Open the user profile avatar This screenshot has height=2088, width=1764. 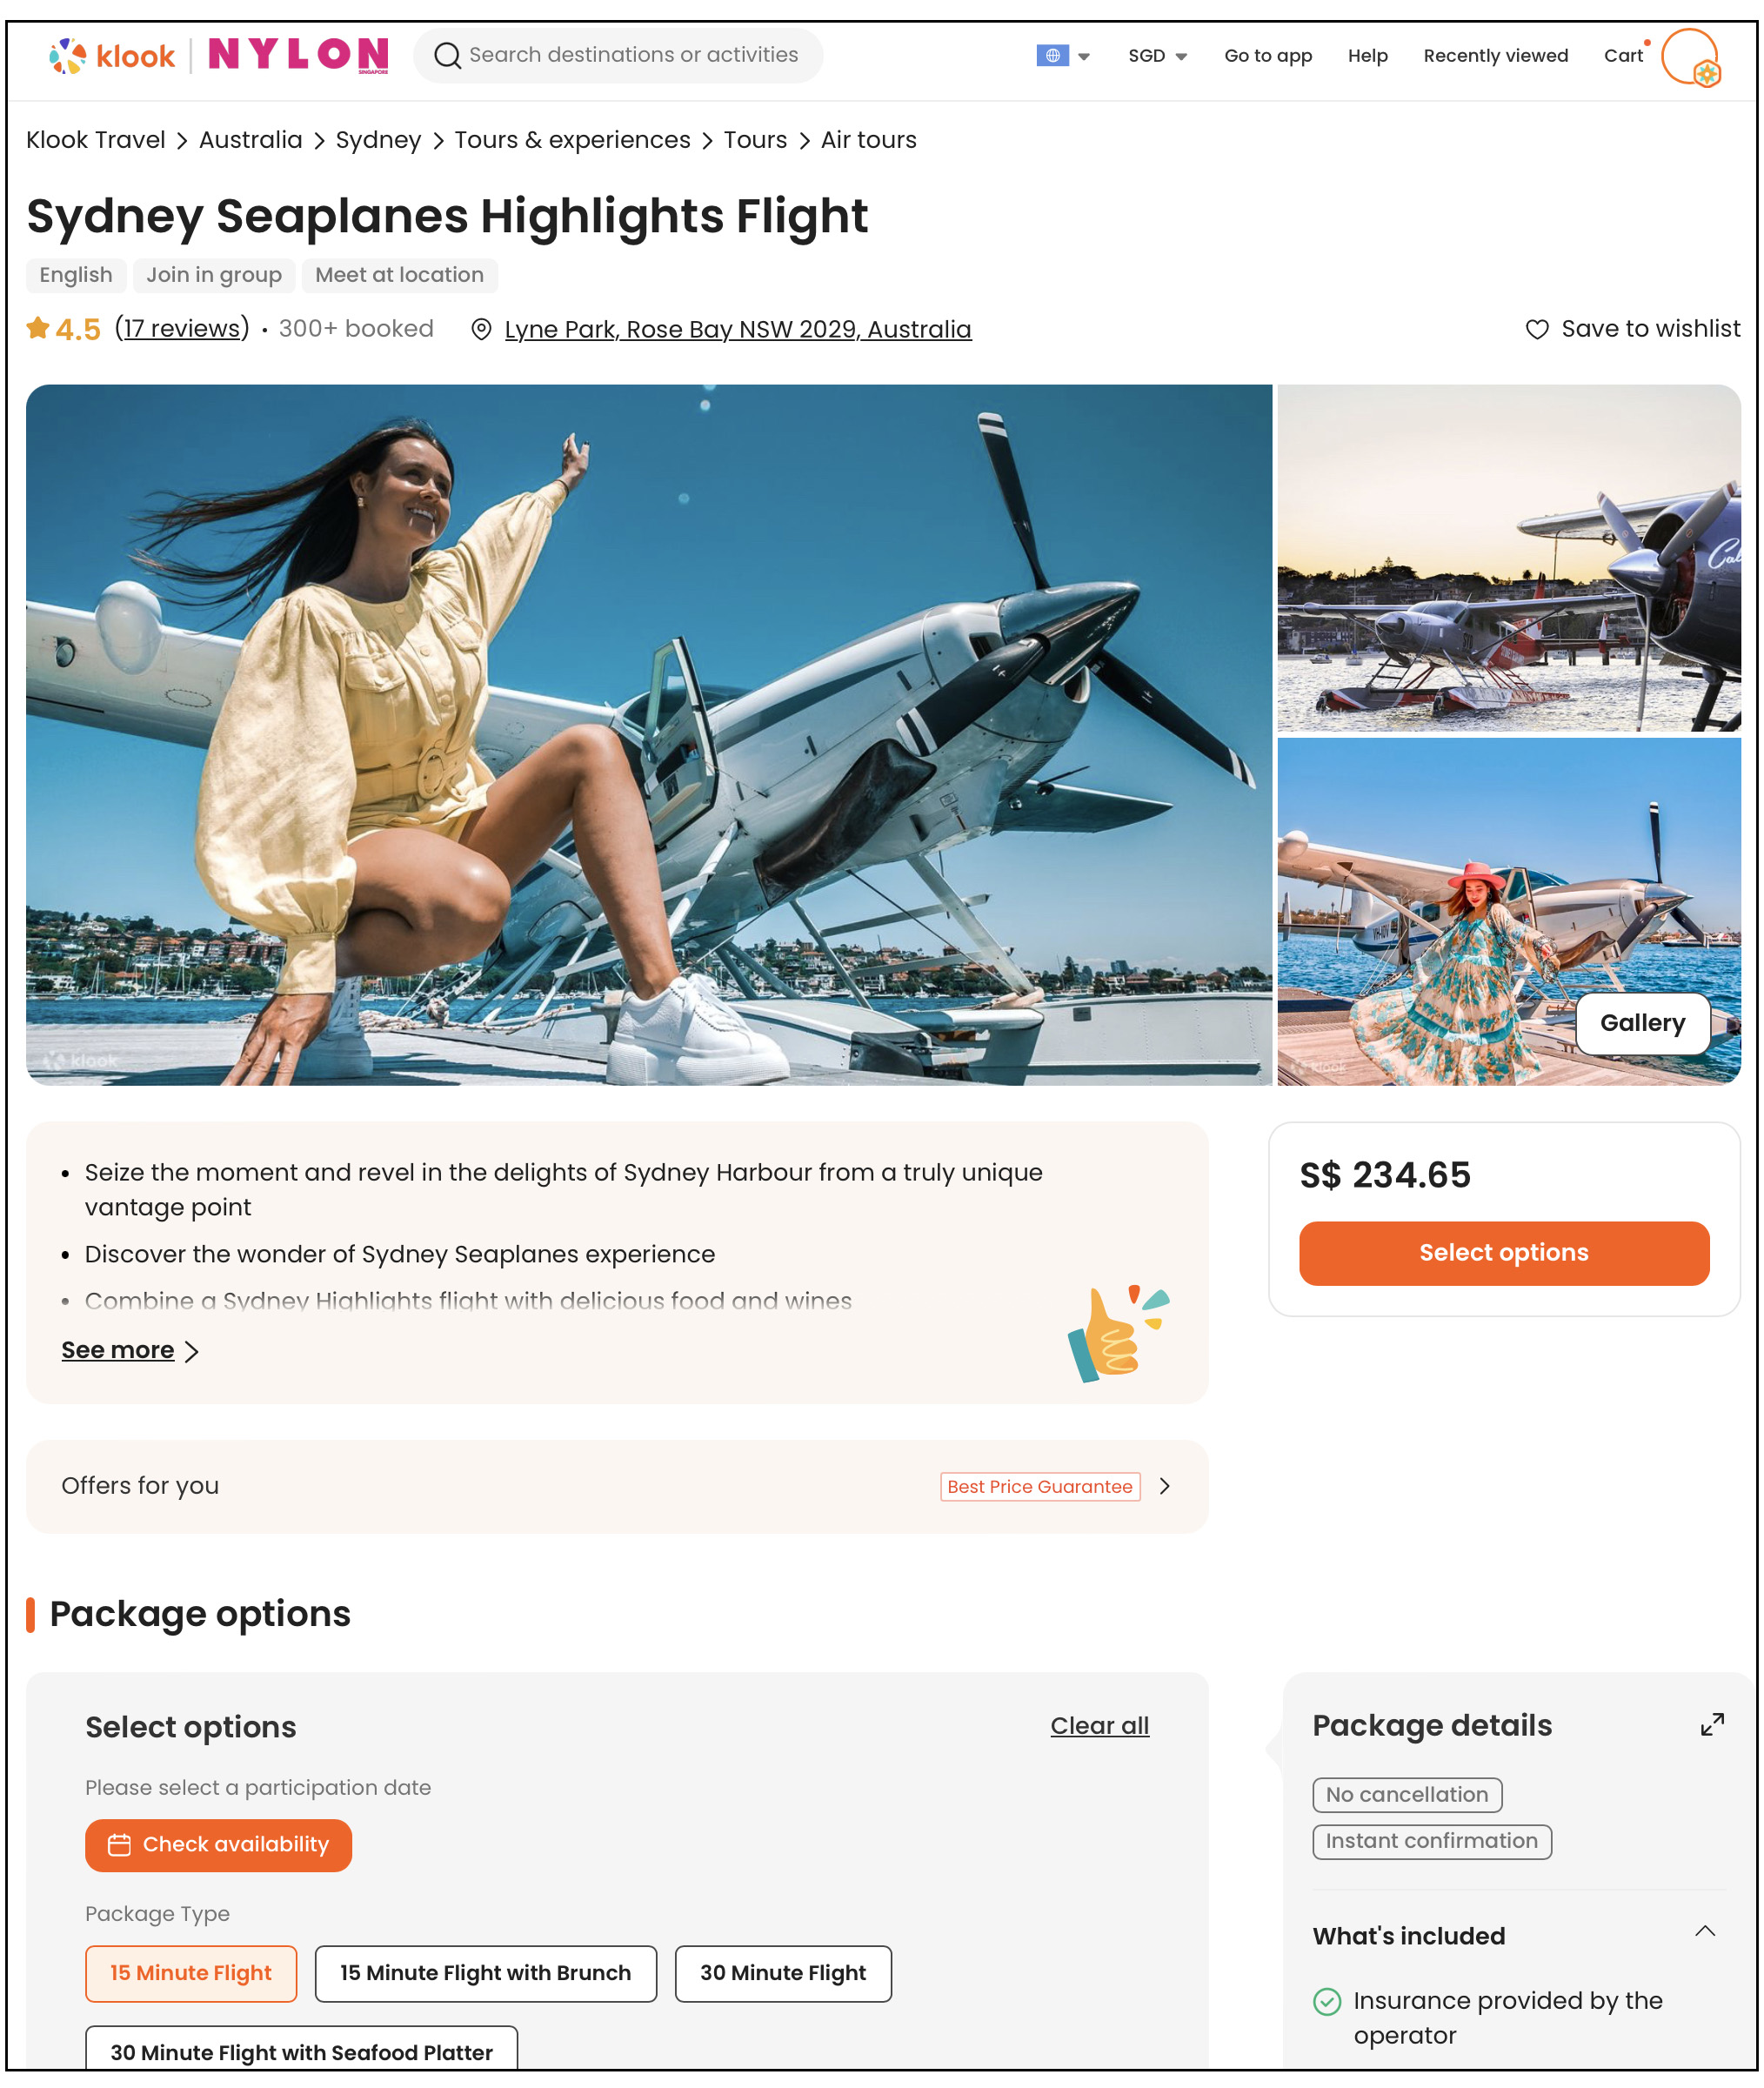click(x=1690, y=57)
